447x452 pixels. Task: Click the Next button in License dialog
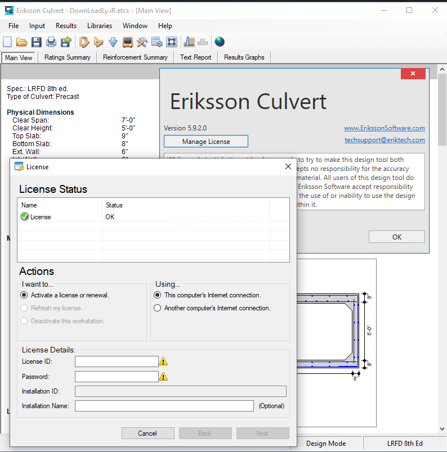tap(263, 433)
